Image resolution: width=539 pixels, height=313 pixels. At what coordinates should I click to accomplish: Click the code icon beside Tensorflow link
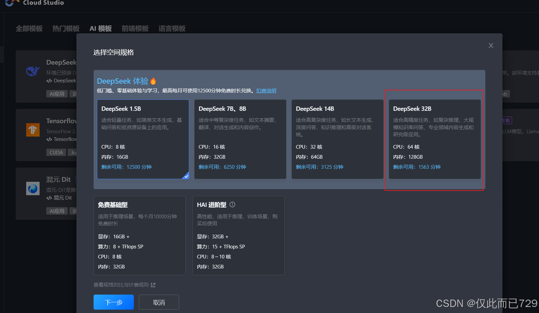tap(49, 139)
